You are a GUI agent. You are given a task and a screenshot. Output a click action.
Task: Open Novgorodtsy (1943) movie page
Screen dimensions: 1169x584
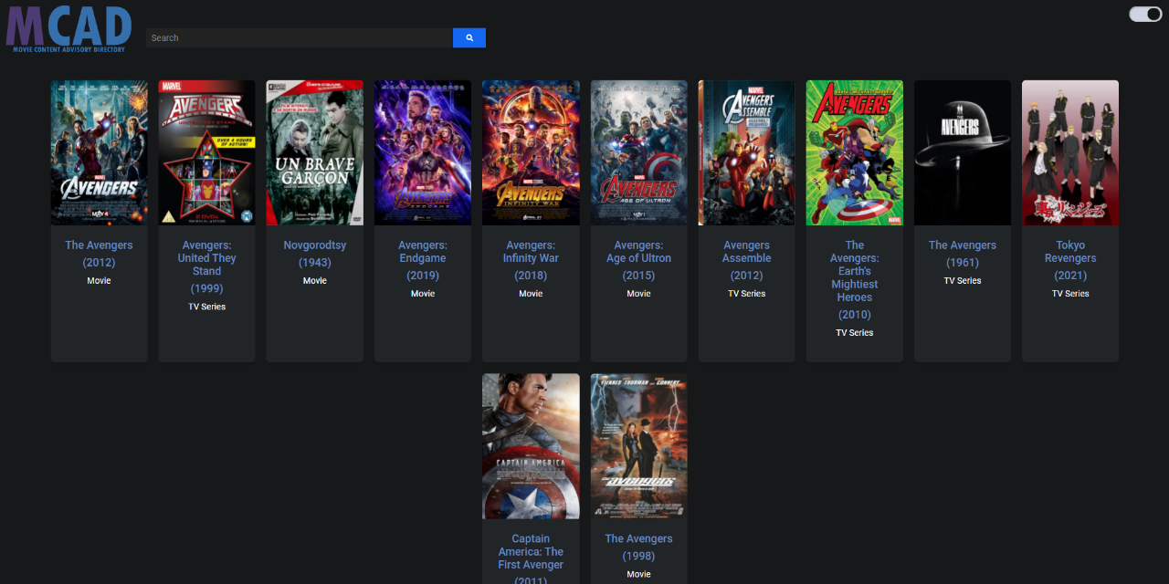point(314,253)
